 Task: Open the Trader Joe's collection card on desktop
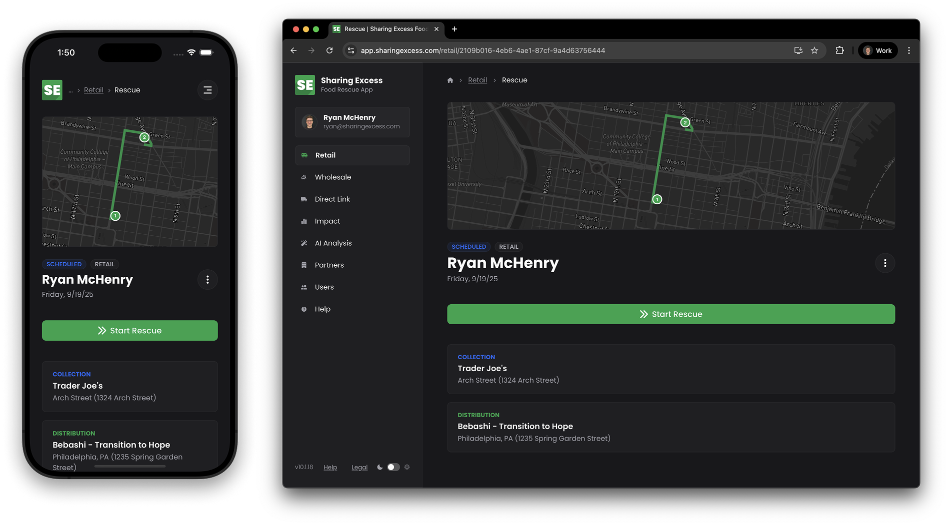(670, 369)
